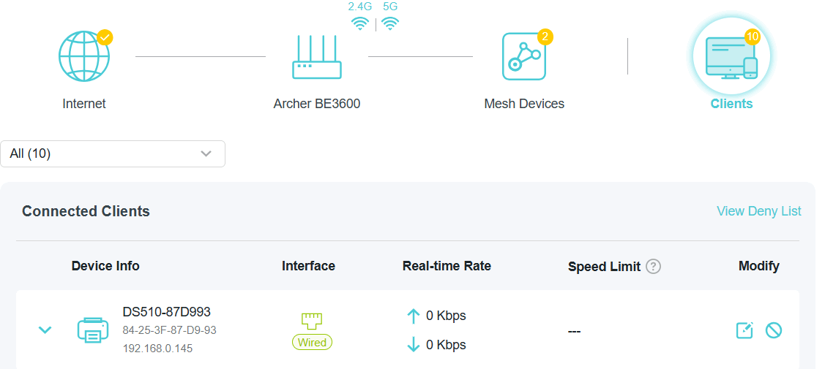Switch to the Clients tab label
Image resolution: width=825 pixels, height=369 pixels.
(731, 104)
